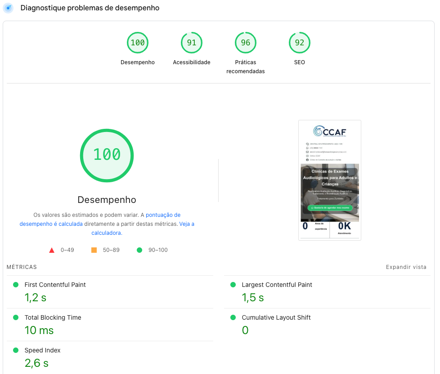The height and width of the screenshot is (374, 440).
Task: Click the 10 ms Total Blocking Time value
Action: click(39, 330)
